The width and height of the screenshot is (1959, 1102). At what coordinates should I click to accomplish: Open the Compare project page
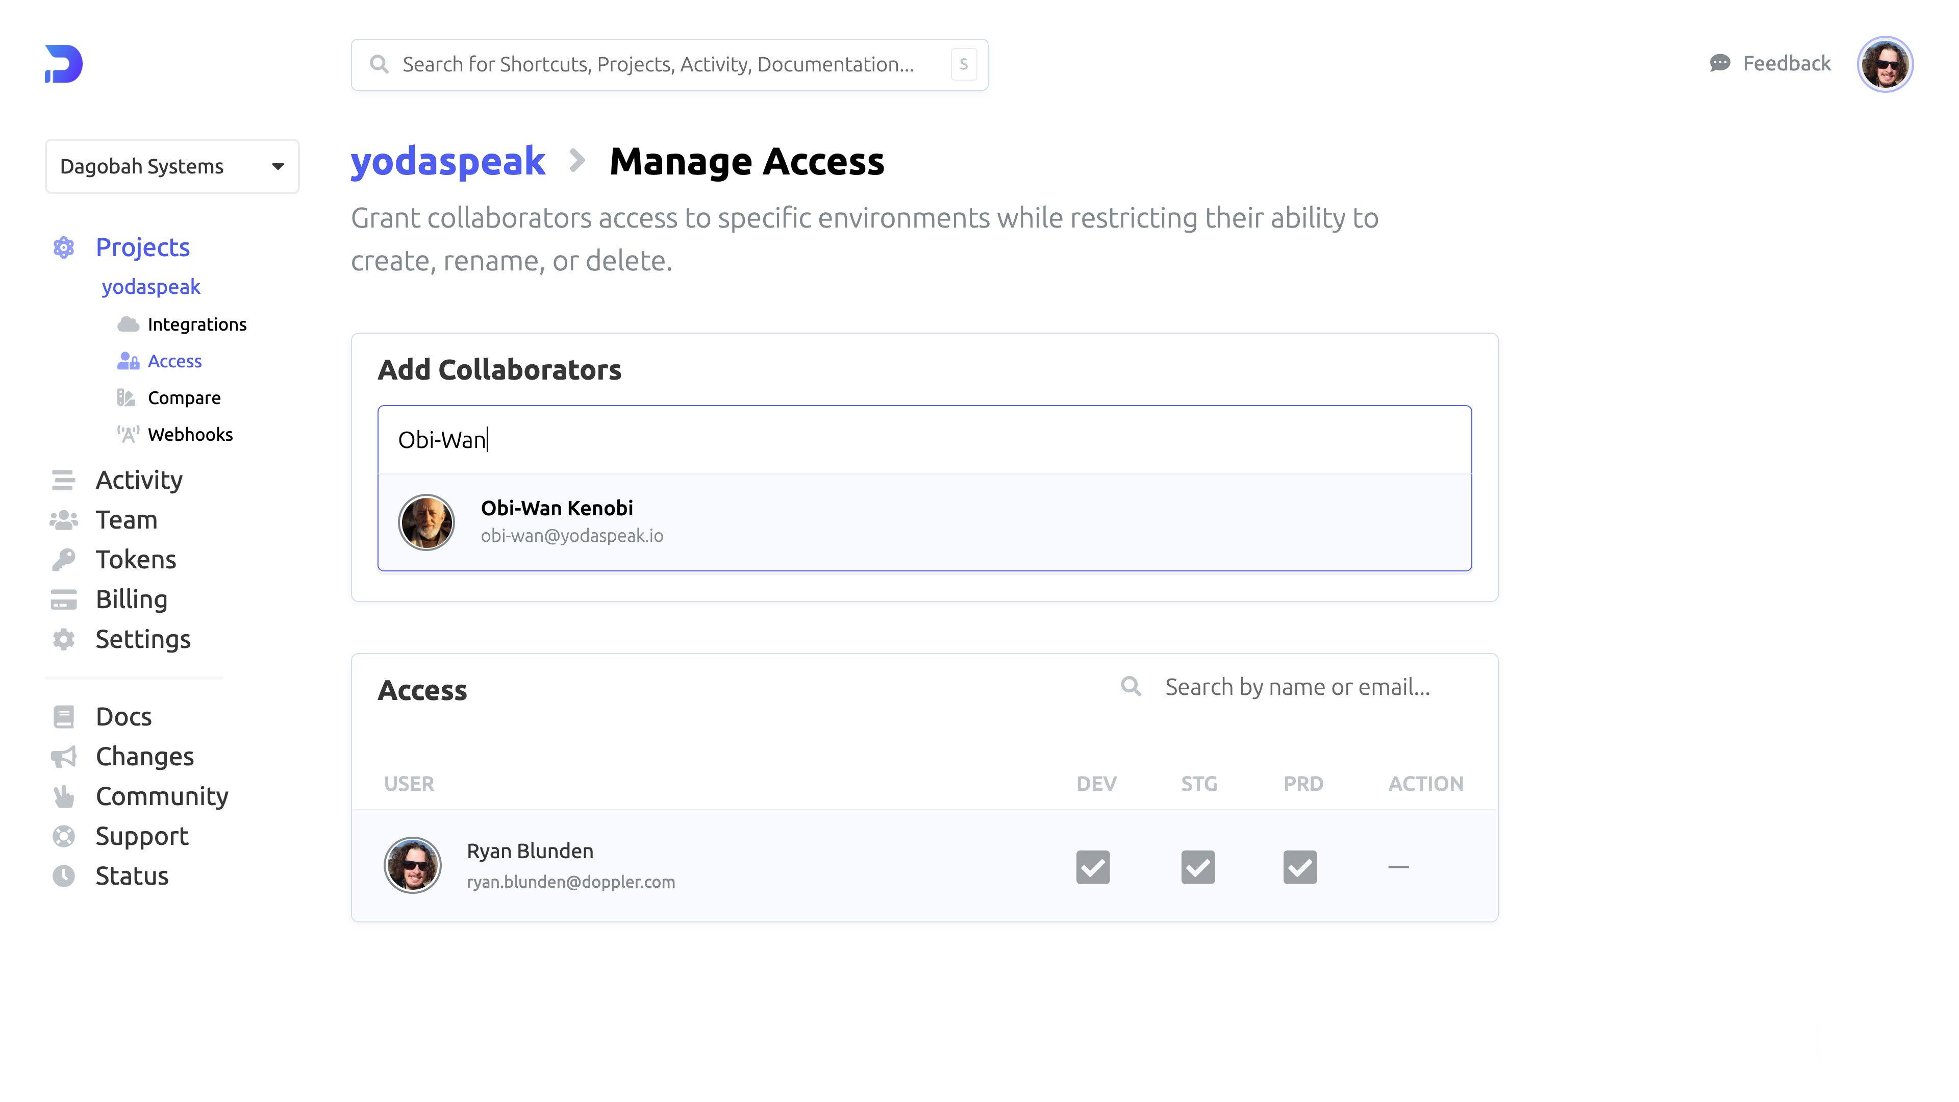click(x=184, y=398)
